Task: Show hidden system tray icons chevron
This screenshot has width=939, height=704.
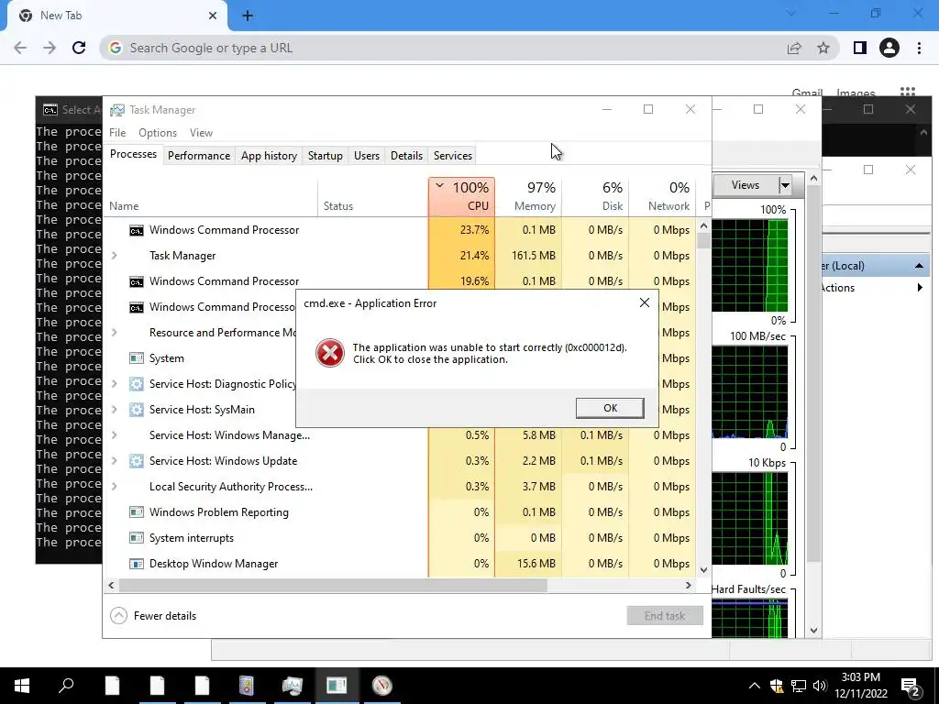Action: [x=755, y=686]
